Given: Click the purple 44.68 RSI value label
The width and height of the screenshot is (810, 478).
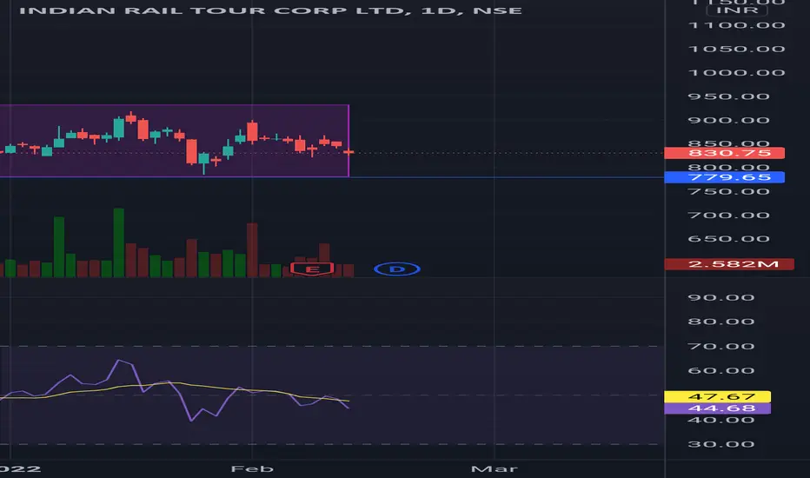Looking at the screenshot, I should (718, 408).
